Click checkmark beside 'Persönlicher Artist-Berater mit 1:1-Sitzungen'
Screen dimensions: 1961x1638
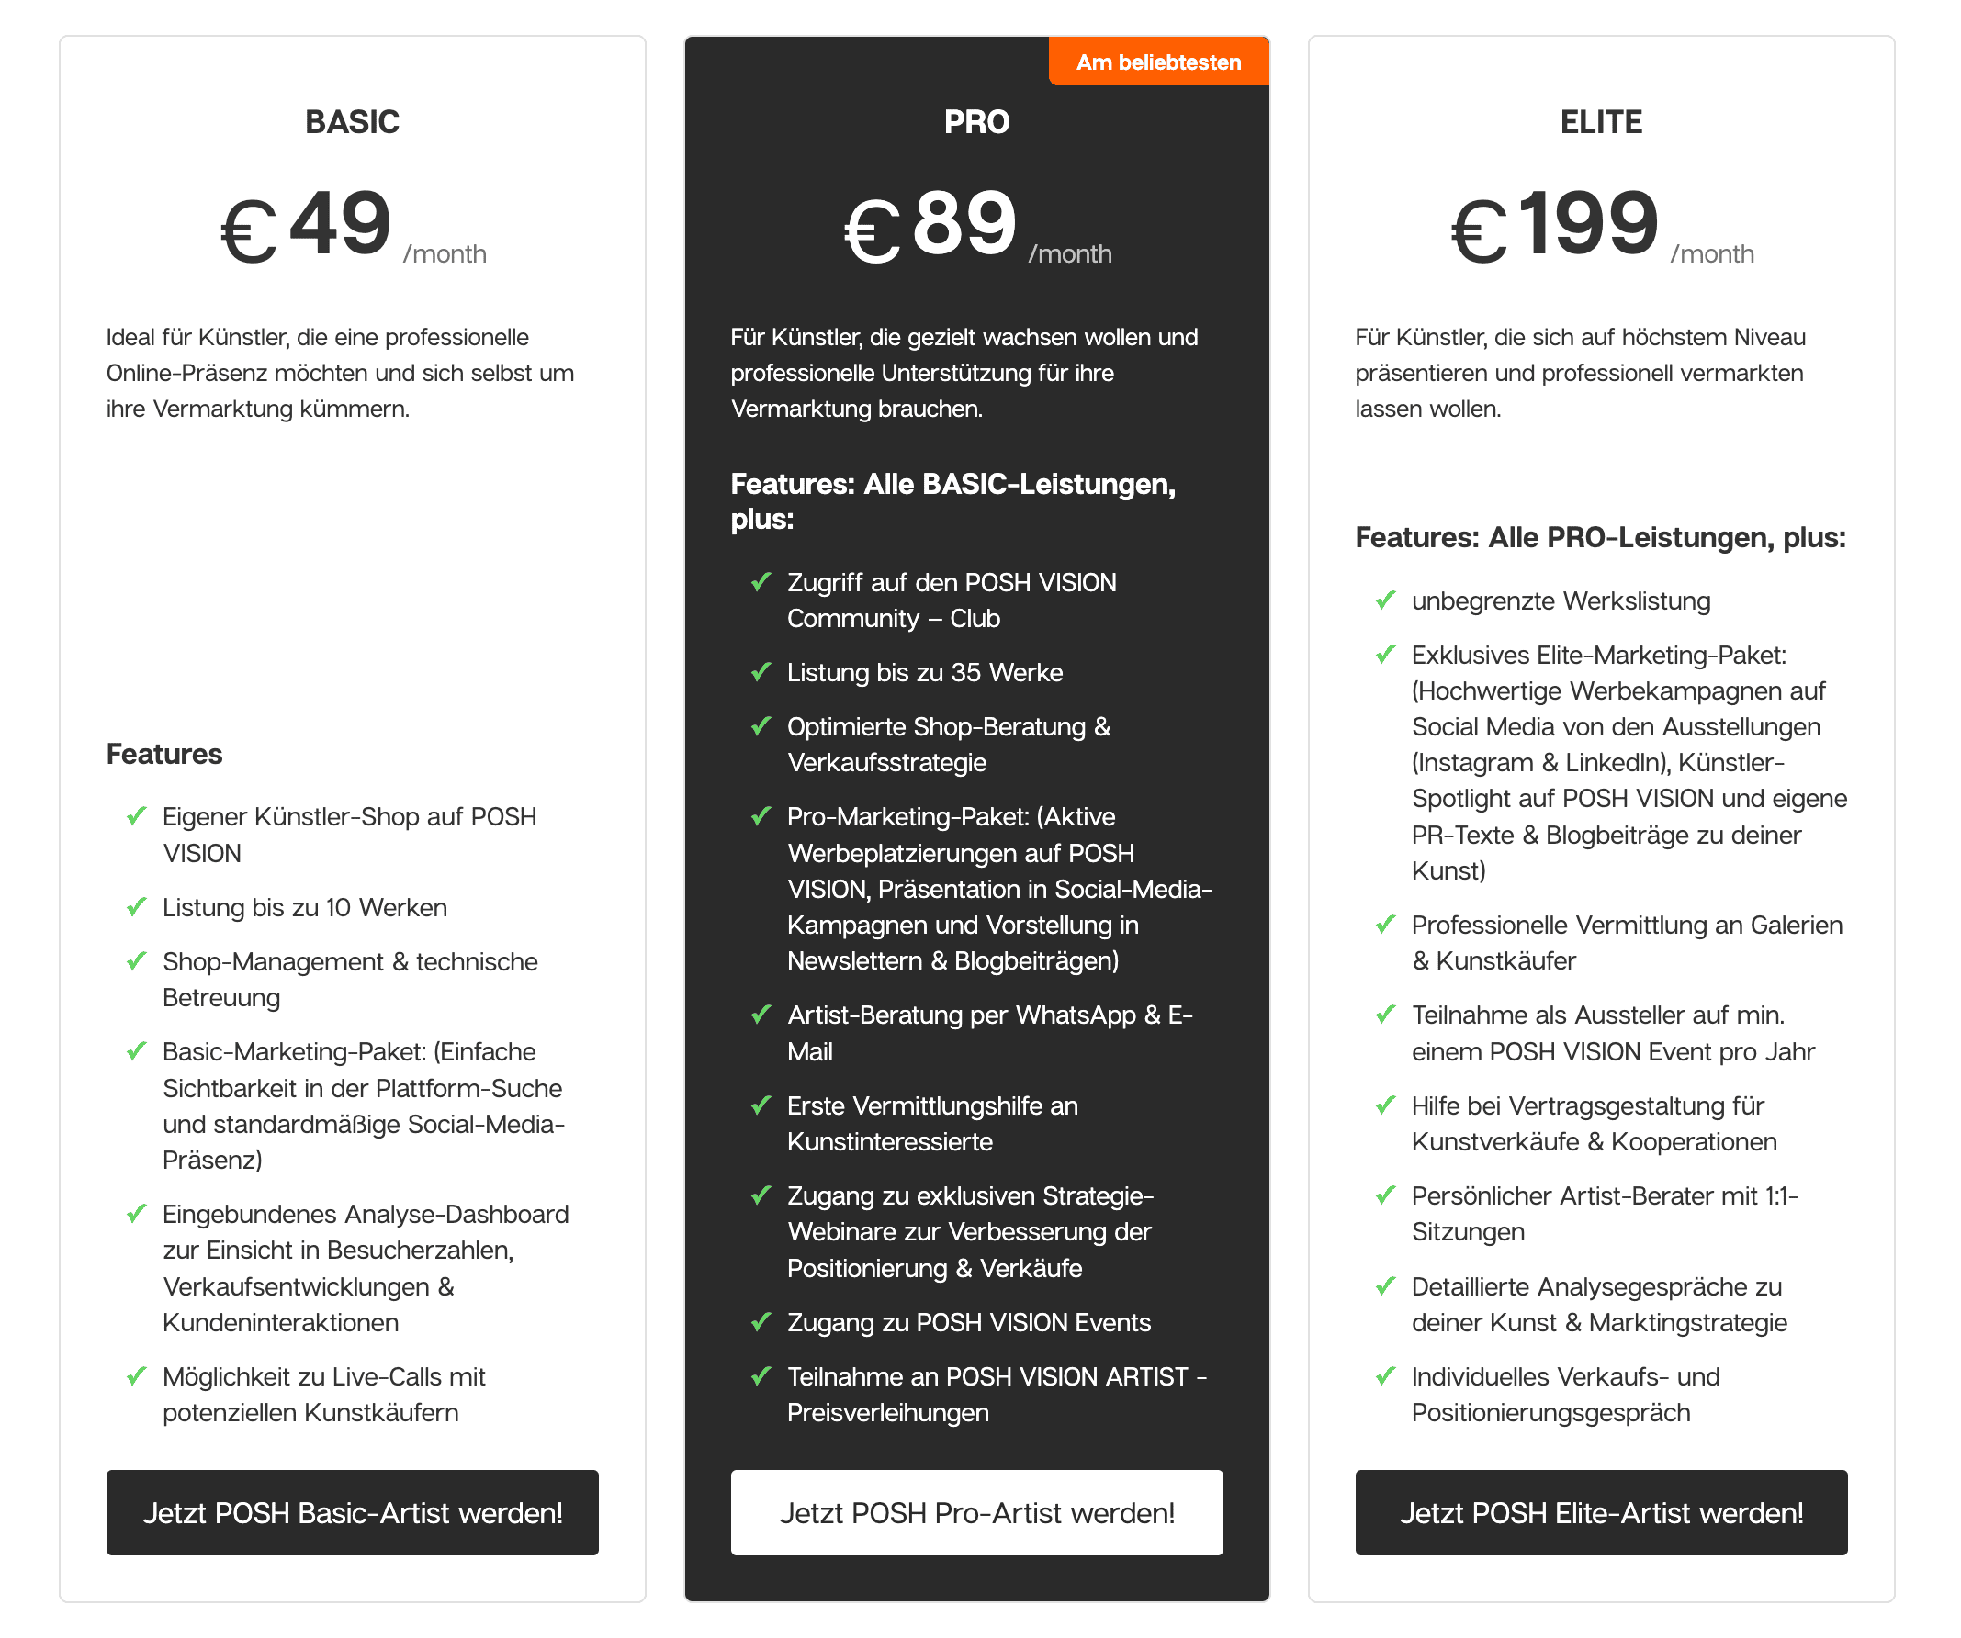pyautogui.click(x=1386, y=1195)
